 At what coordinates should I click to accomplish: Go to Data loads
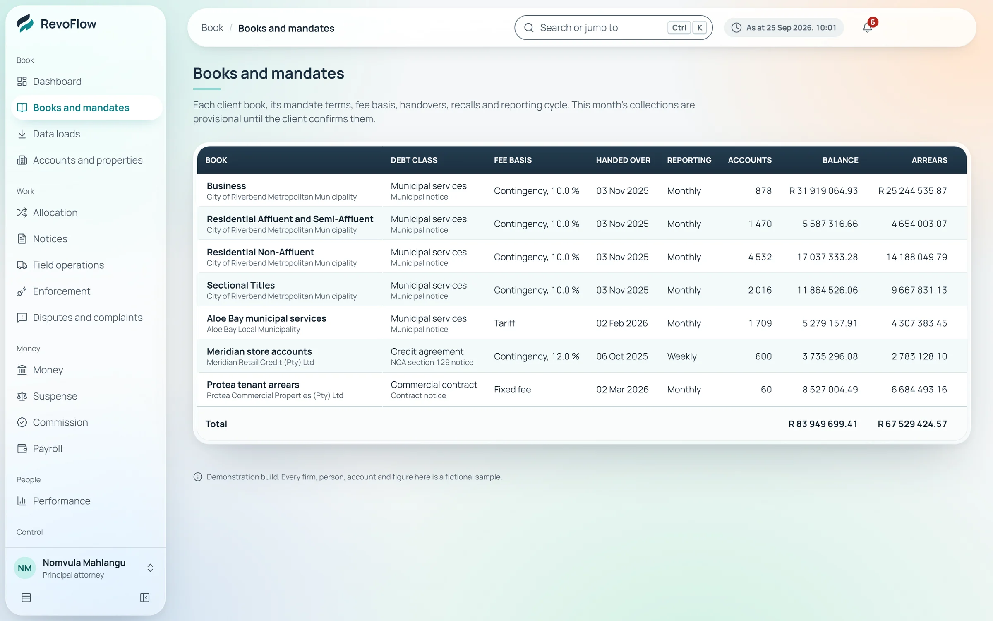point(86,134)
